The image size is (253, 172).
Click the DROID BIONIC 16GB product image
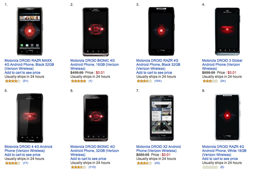pyautogui.click(x=96, y=32)
